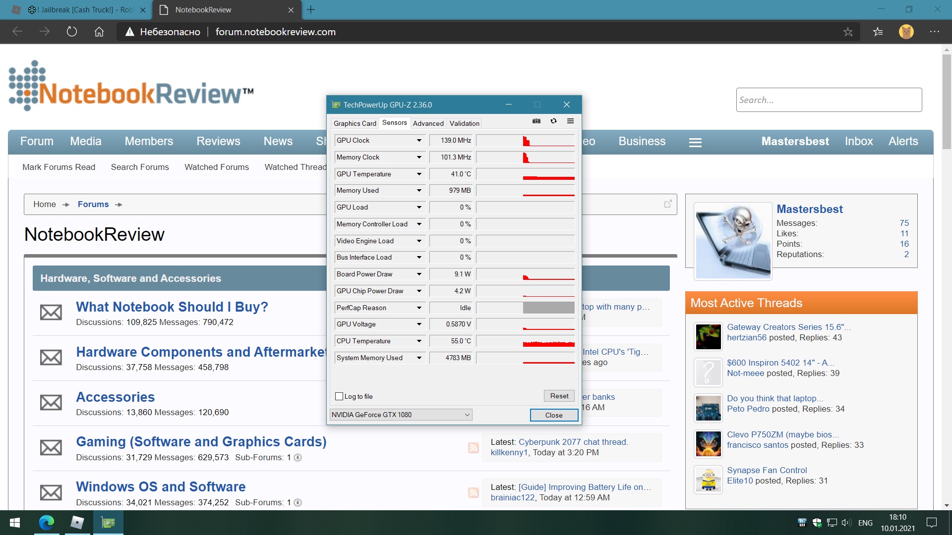
Task: Open Microsoft Edge from the taskbar
Action: 47,523
